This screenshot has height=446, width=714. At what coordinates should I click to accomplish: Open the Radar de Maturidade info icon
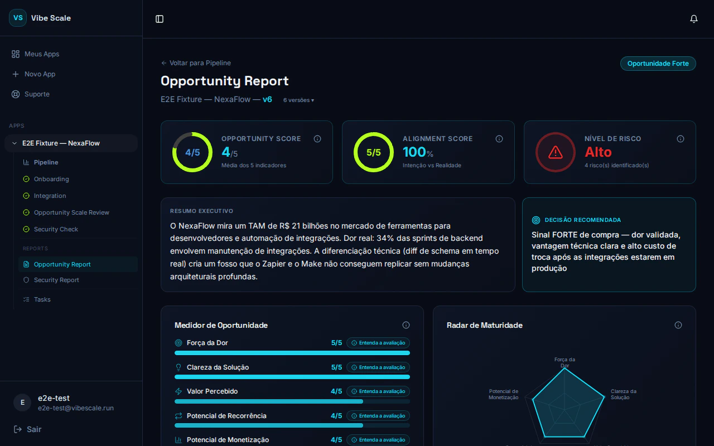click(678, 324)
